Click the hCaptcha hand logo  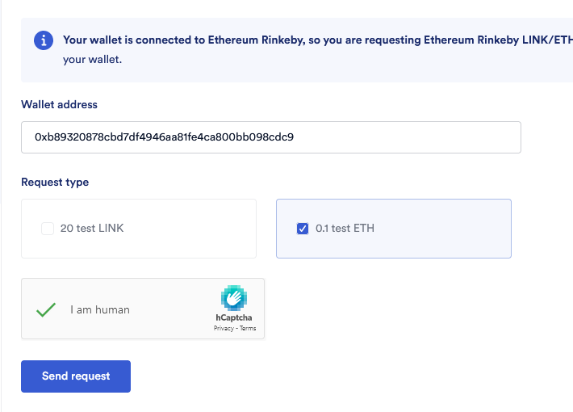tap(234, 298)
